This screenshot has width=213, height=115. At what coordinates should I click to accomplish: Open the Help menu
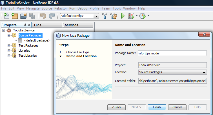141,8
